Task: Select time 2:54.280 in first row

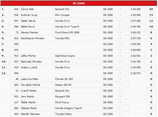Action: 135,9
